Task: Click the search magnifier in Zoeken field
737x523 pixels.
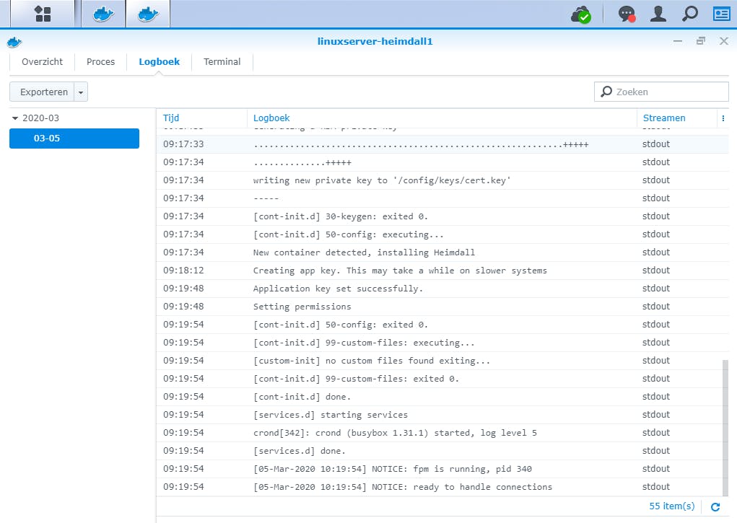Action: (x=606, y=91)
